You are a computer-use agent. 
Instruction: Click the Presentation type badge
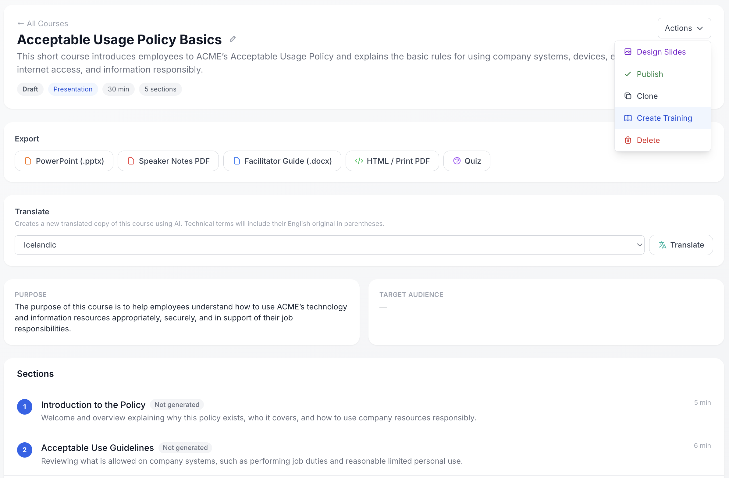(73, 89)
